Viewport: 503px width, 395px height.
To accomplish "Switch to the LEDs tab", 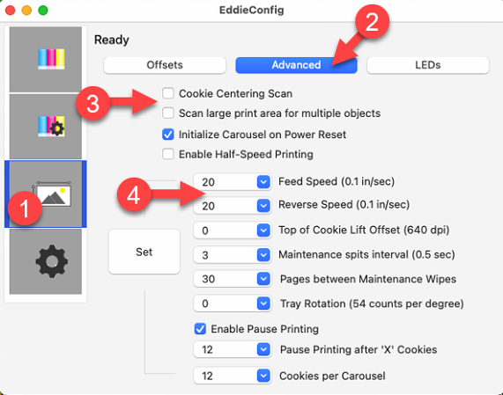I will [428, 65].
